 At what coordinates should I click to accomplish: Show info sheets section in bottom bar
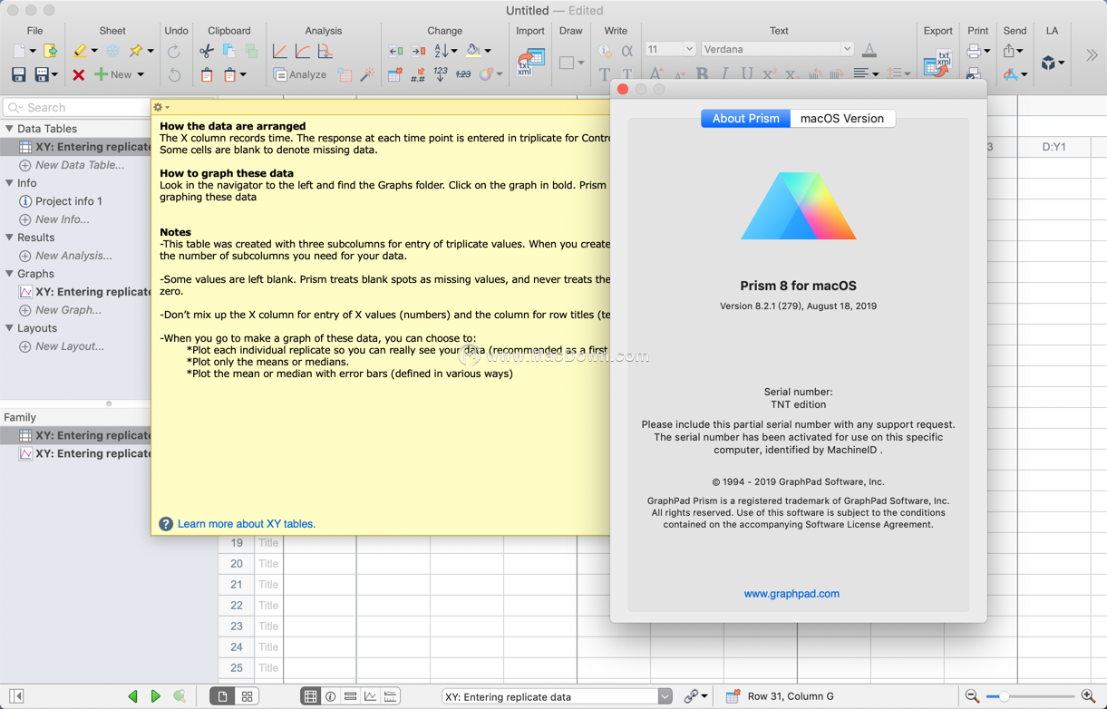(x=331, y=696)
